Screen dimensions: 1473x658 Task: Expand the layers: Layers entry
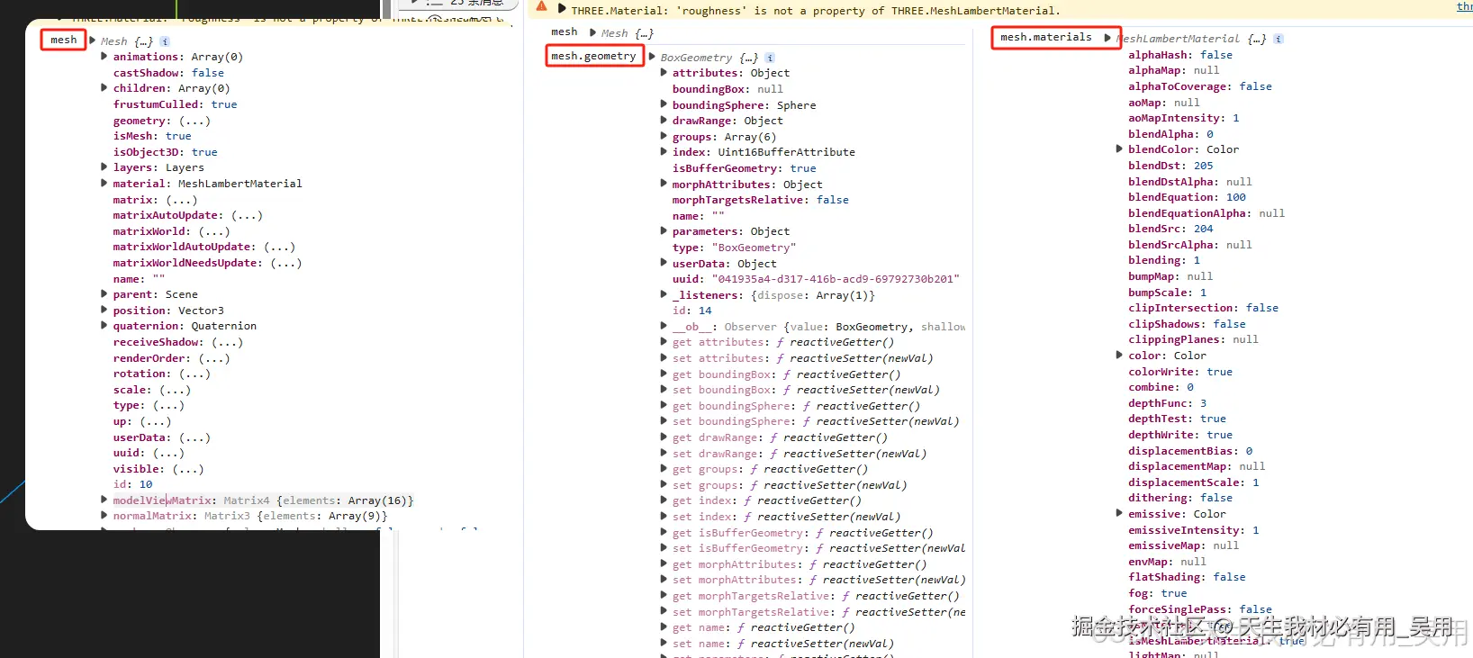pyautogui.click(x=104, y=167)
